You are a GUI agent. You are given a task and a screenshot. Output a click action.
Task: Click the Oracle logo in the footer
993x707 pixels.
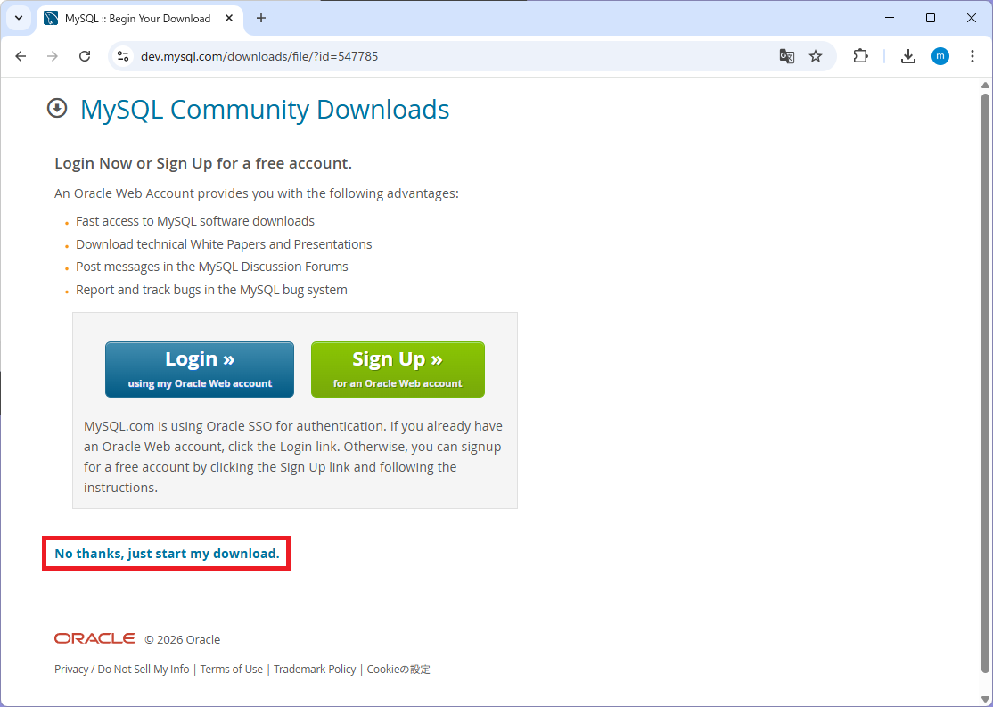tap(94, 637)
